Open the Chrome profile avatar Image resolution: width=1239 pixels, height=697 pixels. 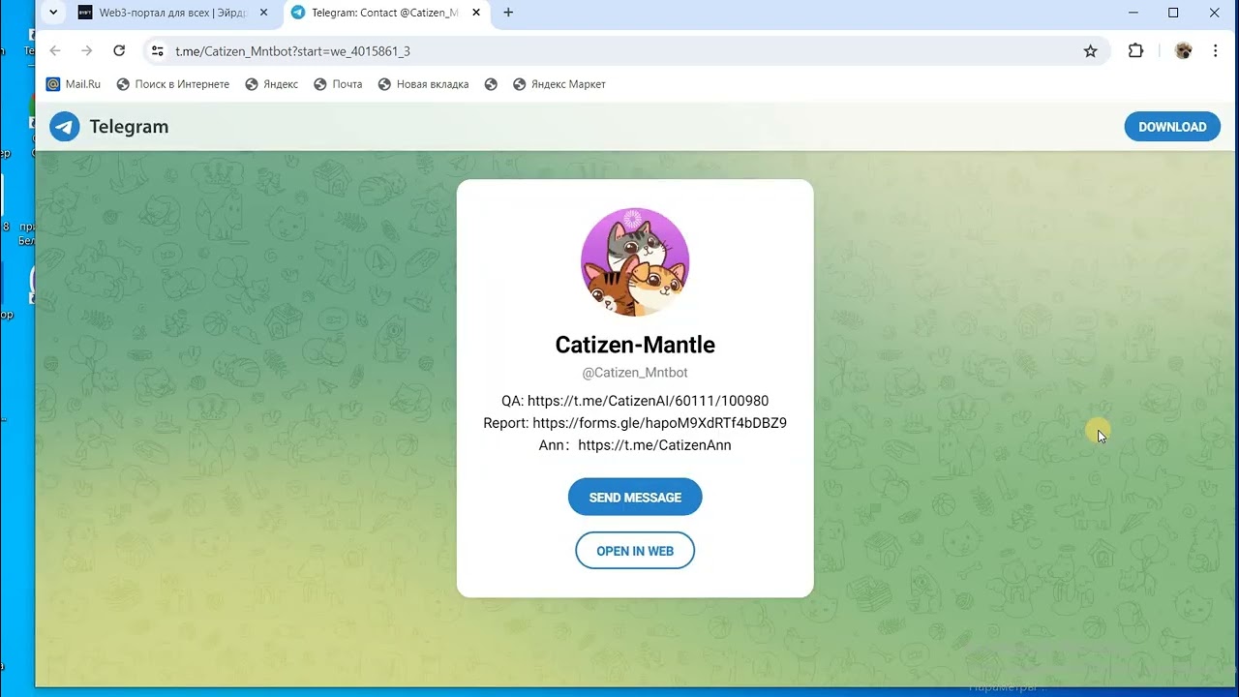coord(1183,51)
